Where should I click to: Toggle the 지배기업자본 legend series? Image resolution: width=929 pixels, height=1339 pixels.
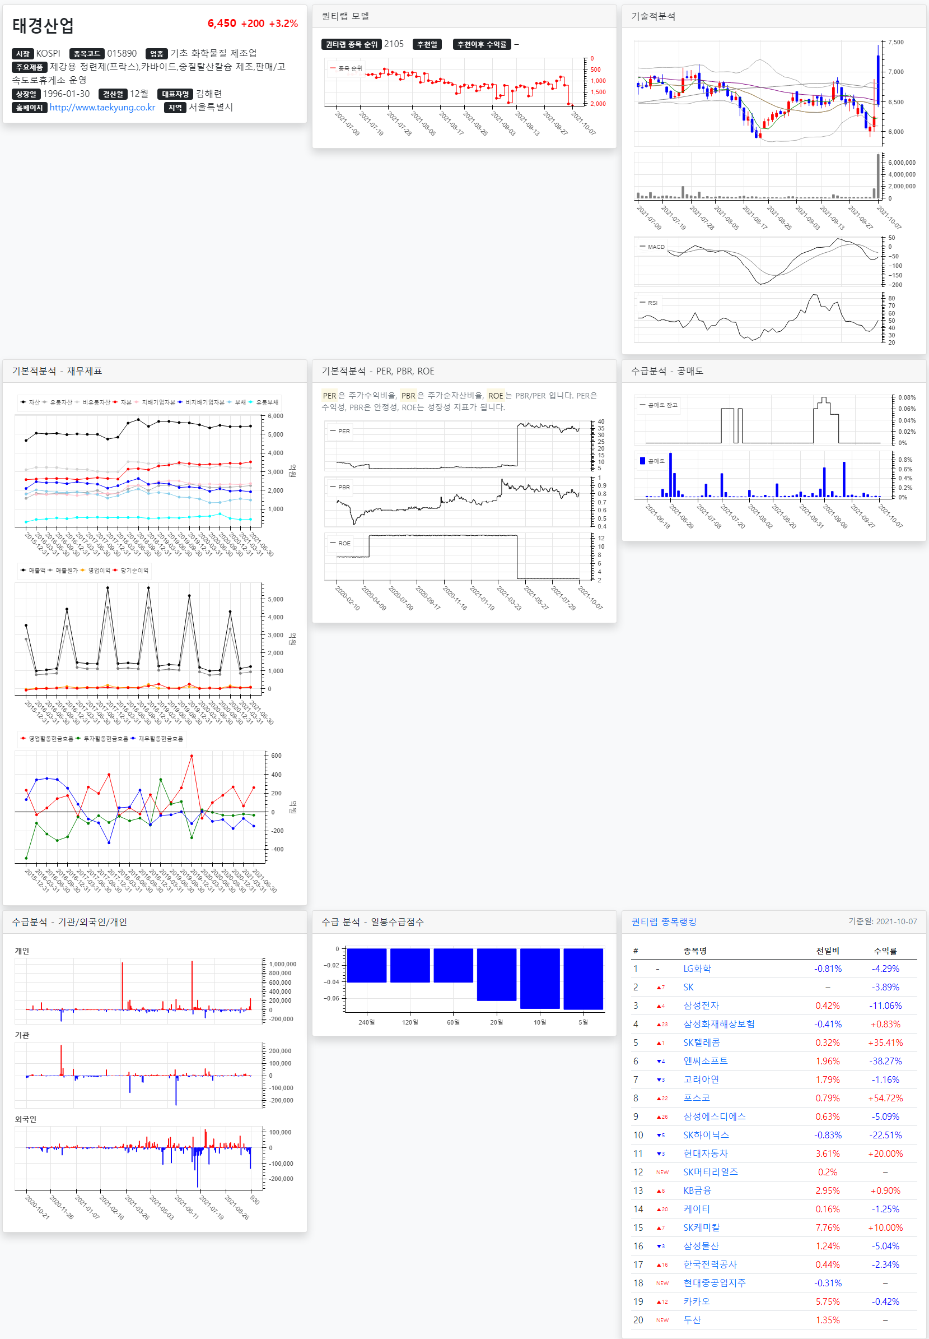(155, 402)
